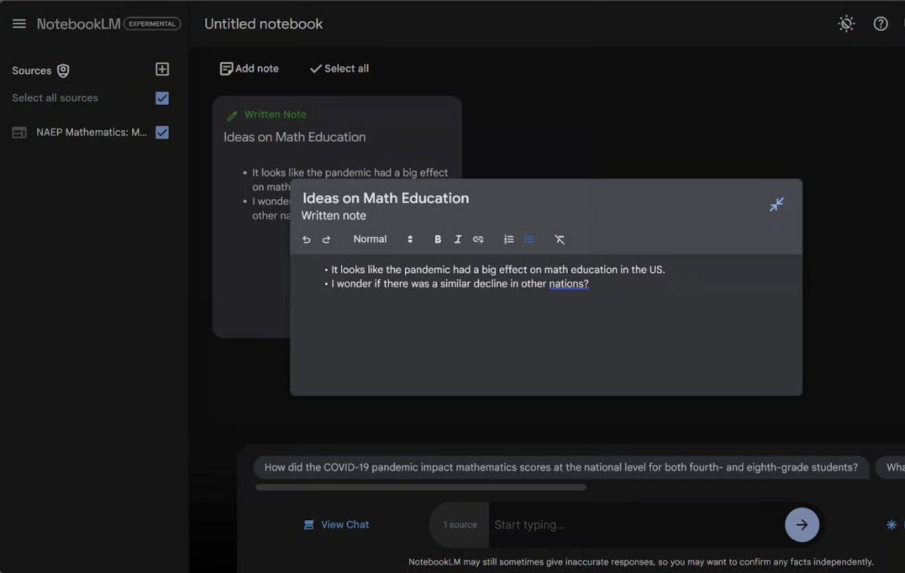Viewport: 905px width, 573px height.
Task: Open the navigation hamburger menu
Action: [19, 22]
